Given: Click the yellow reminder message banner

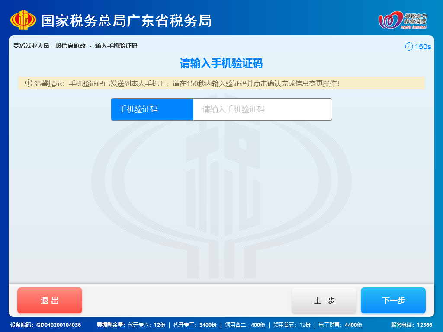Looking at the screenshot, I should point(221,84).
